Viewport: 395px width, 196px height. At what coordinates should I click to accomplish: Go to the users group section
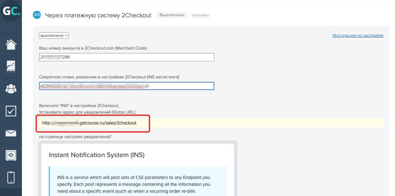11,89
